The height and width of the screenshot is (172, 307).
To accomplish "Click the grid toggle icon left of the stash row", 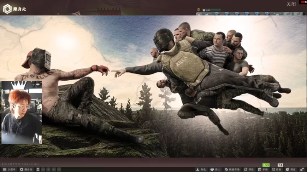I will coord(199,14).
